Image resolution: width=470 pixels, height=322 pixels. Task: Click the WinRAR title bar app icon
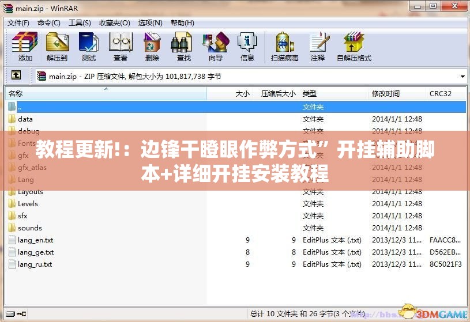(x=8, y=8)
